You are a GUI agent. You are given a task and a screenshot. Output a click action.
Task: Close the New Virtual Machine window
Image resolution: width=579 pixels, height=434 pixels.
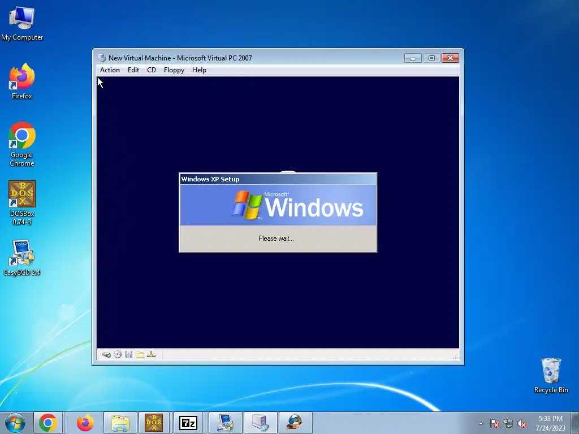tap(450, 58)
